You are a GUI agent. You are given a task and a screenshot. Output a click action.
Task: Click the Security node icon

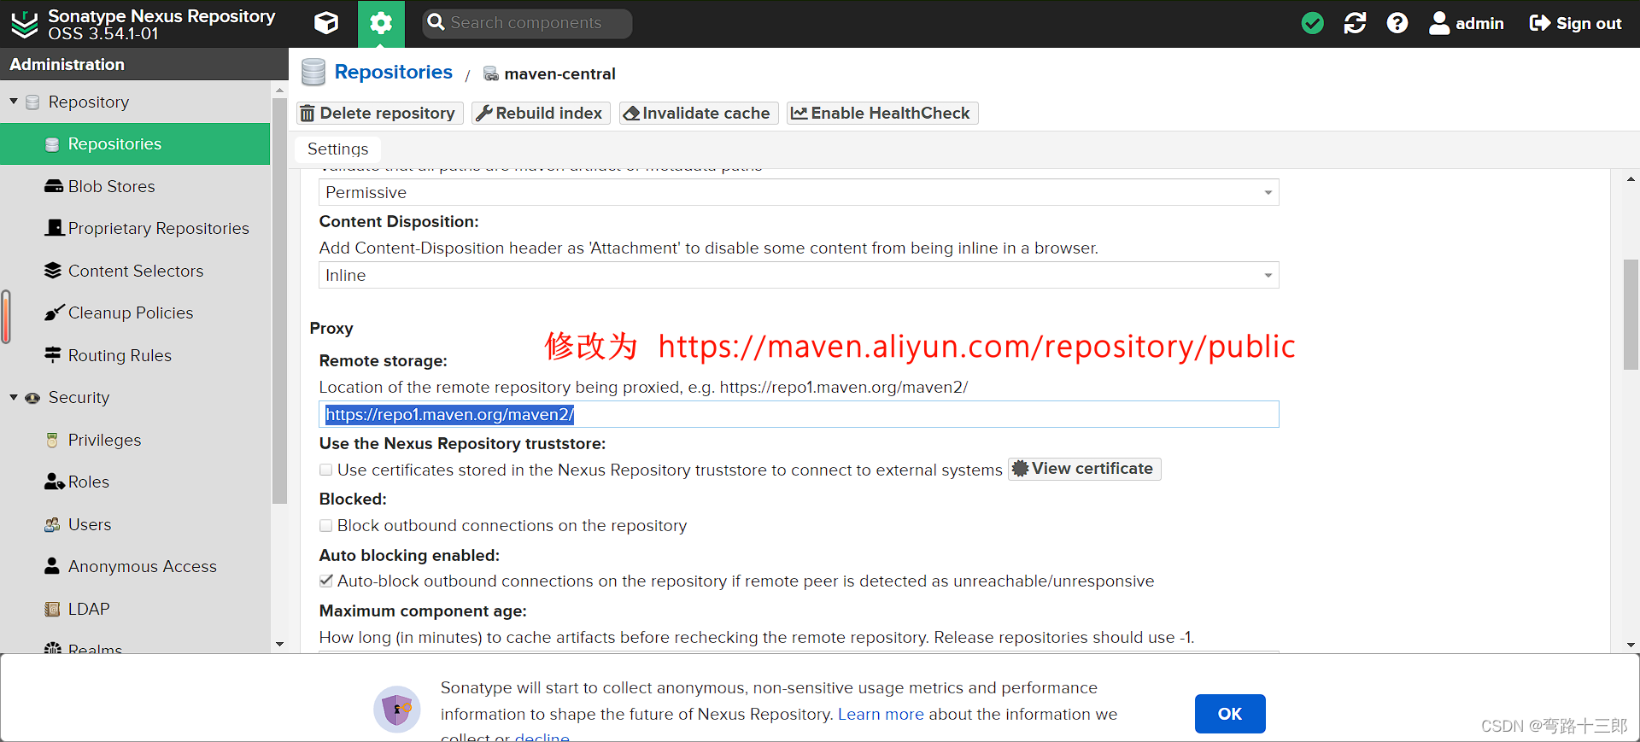pyautogui.click(x=32, y=398)
